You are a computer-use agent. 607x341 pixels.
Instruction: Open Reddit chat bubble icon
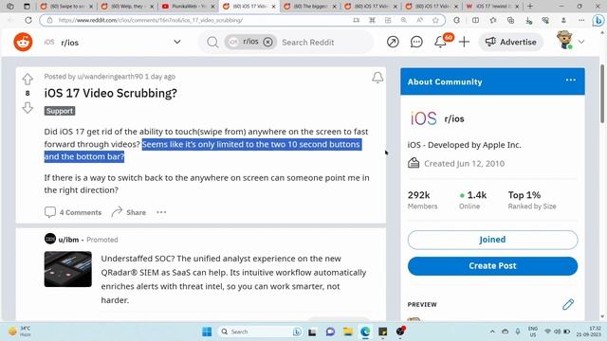(x=416, y=42)
